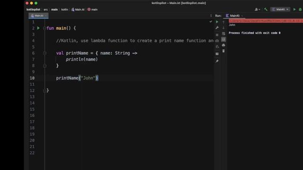Click the exit icon below the camera
The width and height of the screenshot is (303, 170).
click(x=217, y=47)
